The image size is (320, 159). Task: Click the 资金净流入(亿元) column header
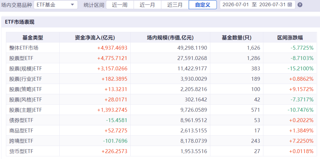click(95, 38)
